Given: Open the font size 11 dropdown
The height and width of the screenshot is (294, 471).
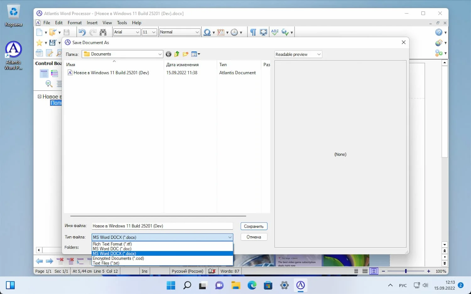Looking at the screenshot, I should (154, 32).
